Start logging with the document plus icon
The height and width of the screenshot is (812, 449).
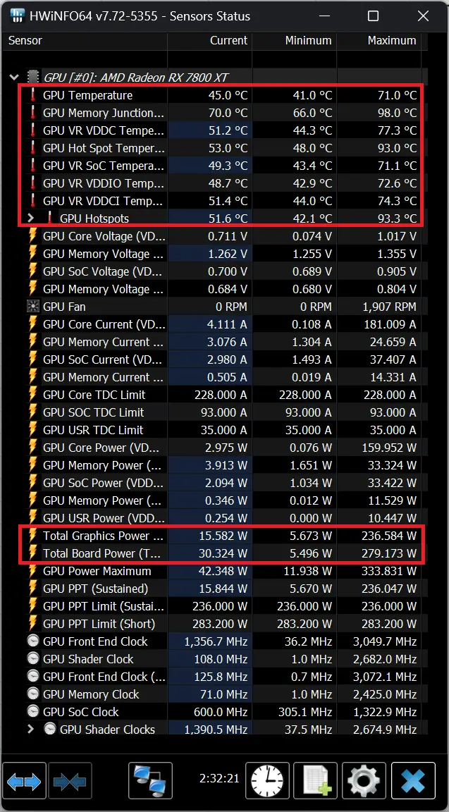[x=315, y=782]
